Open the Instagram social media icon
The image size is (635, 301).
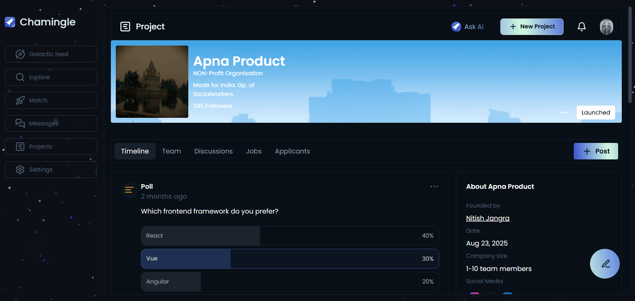pos(475,296)
